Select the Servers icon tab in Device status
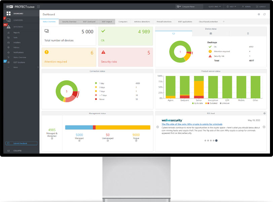 [x=211, y=33]
